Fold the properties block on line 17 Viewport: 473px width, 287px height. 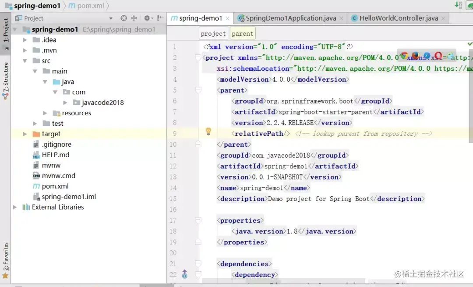coord(198,220)
